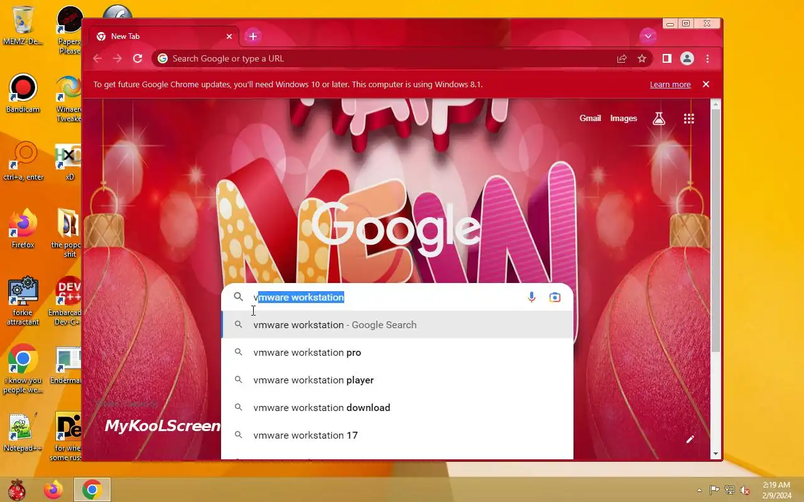804x502 pixels.
Task: Open a new tab with plus button
Action: click(x=253, y=36)
